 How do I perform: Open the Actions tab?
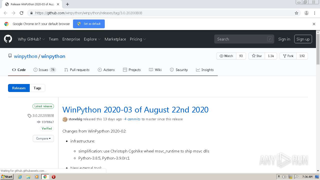[106, 70]
